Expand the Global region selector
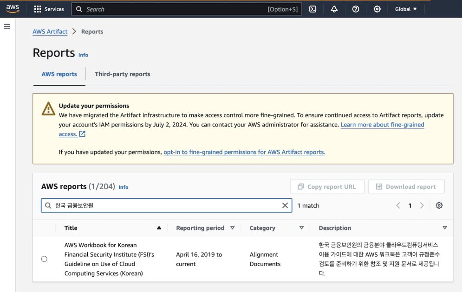Viewport: 462px width, 292px height. pyautogui.click(x=405, y=9)
